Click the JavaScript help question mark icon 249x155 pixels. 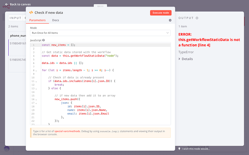coord(44,40)
